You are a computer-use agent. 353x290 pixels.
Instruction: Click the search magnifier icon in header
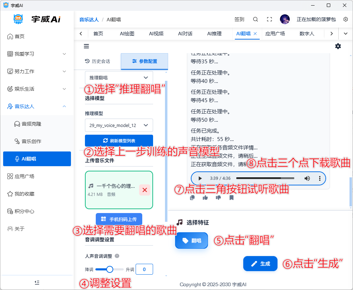click(255, 19)
